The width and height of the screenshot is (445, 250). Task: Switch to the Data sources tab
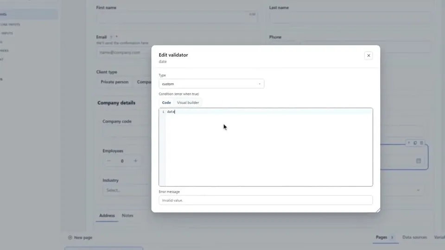pyautogui.click(x=414, y=237)
